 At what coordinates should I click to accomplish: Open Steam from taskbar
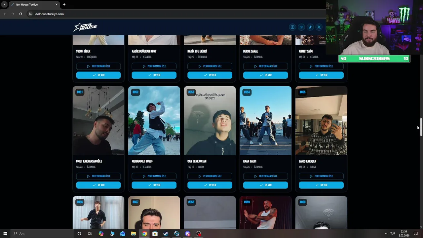tap(166, 234)
